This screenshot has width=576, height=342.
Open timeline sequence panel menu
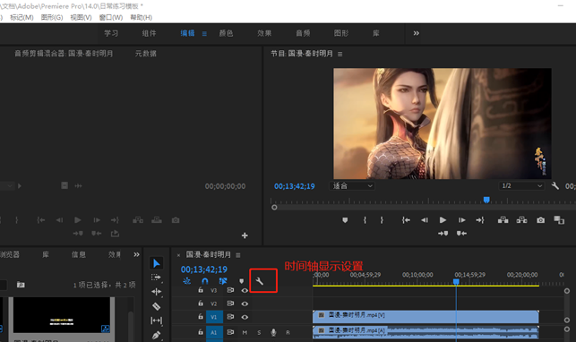[238, 254]
